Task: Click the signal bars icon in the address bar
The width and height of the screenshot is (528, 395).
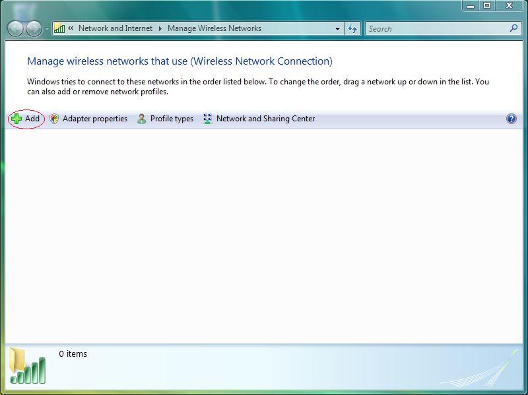Action: pos(59,28)
